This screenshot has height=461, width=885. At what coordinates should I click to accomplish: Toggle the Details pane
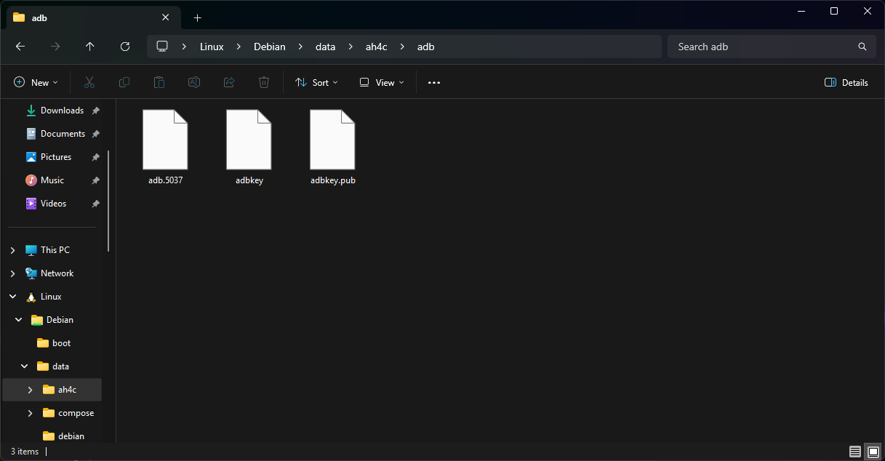(846, 83)
